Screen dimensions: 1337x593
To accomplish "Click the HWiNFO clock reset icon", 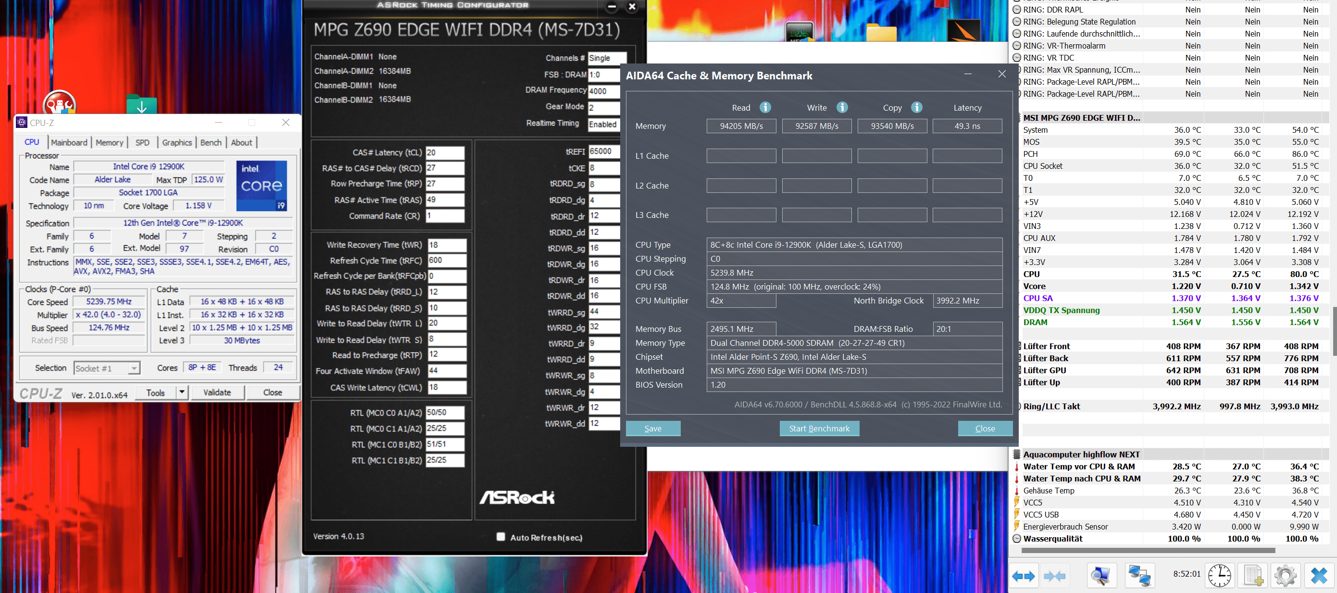I will point(1219,576).
